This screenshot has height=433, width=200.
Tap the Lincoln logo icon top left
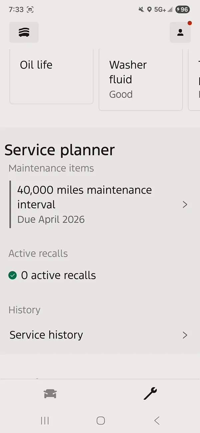point(24,32)
